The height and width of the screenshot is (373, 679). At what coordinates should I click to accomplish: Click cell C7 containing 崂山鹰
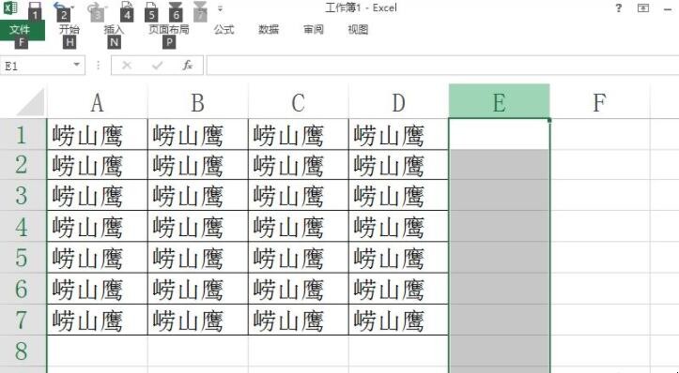coord(299,320)
